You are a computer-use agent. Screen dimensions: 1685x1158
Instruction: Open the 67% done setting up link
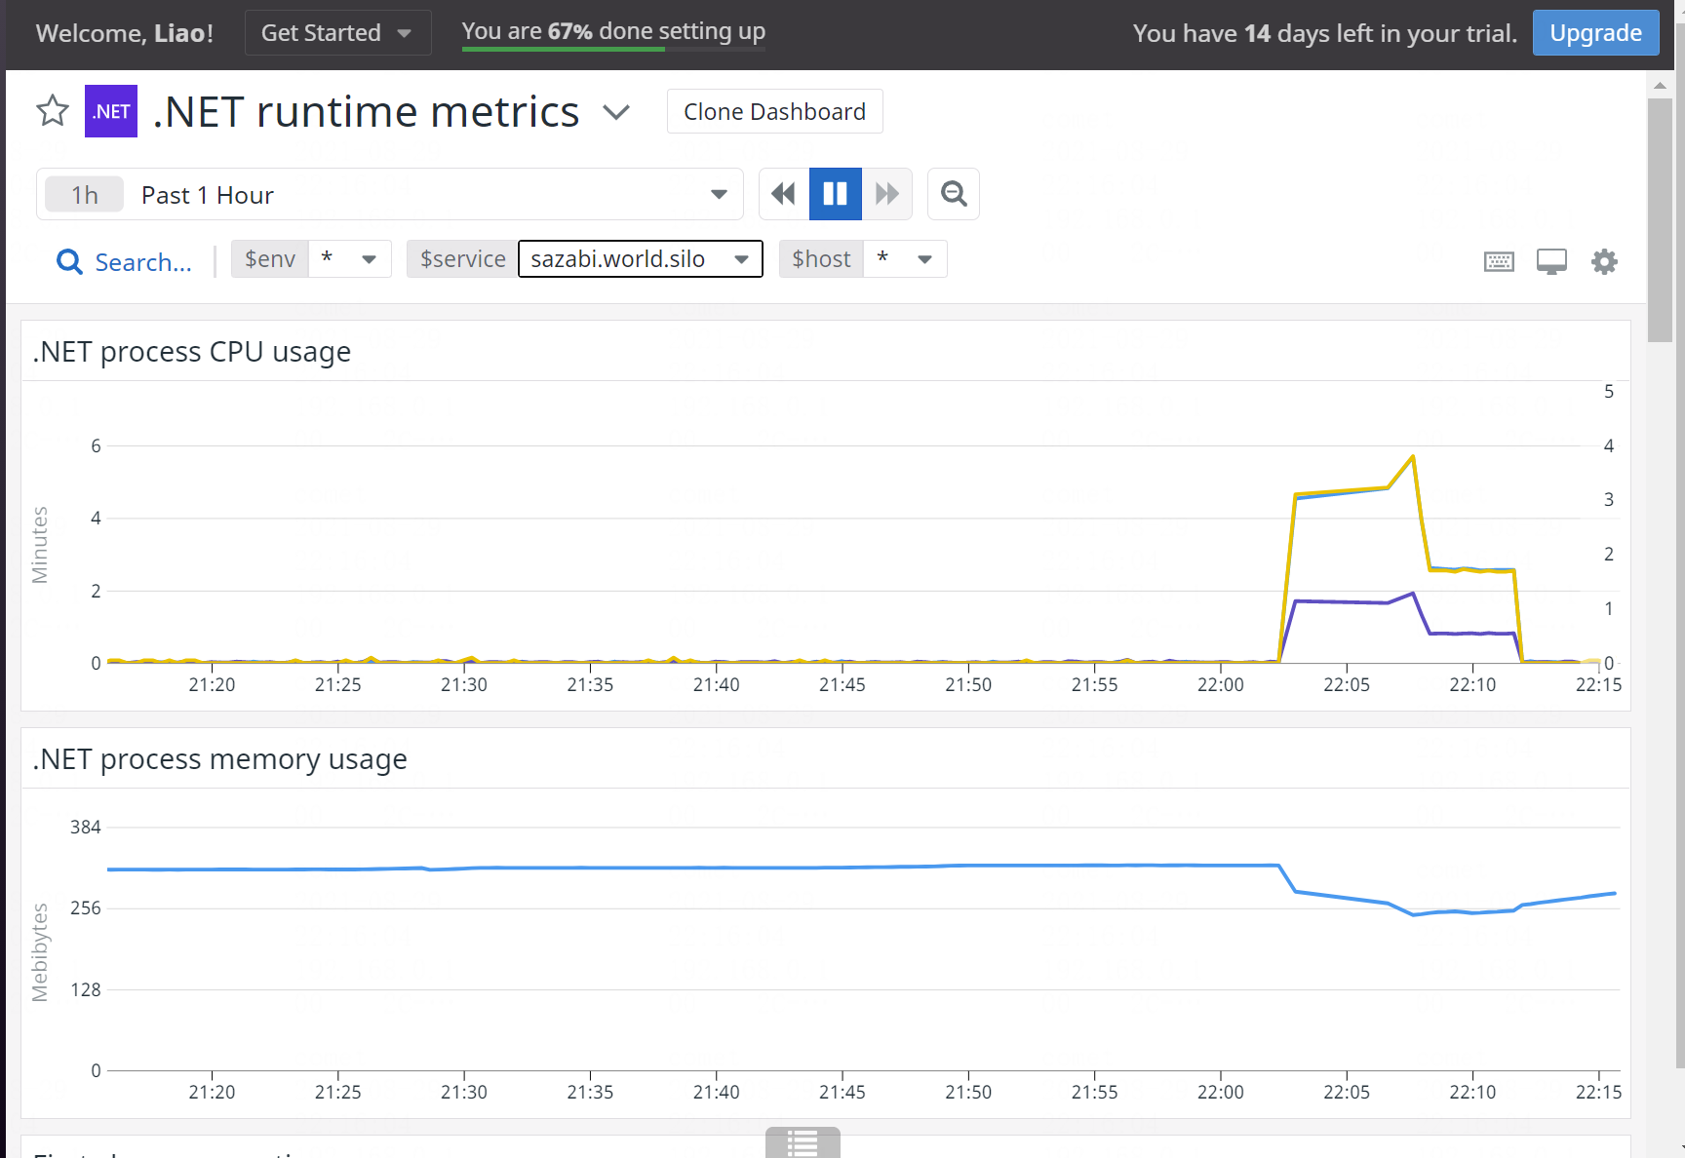(613, 31)
